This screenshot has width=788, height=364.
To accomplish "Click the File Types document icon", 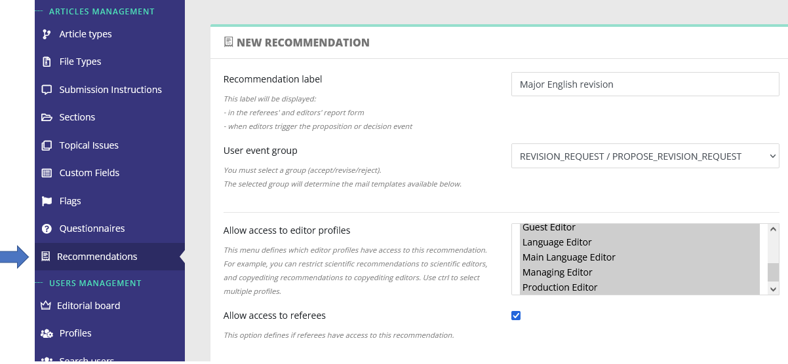I will [46, 62].
